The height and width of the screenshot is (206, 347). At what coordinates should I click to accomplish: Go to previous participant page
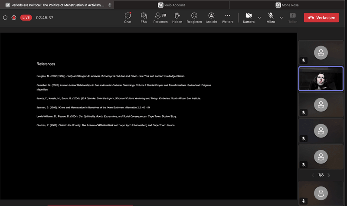[x=313, y=175]
